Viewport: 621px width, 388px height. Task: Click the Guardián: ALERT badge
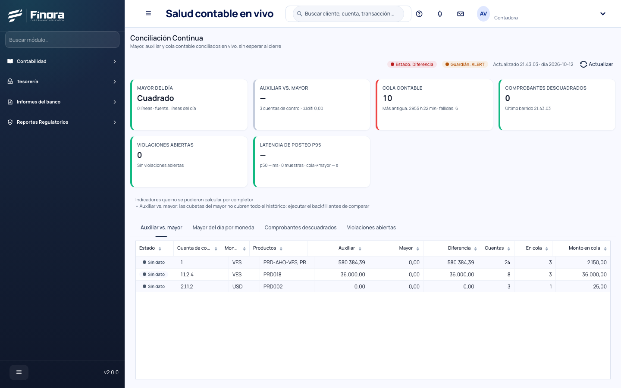[x=465, y=64]
